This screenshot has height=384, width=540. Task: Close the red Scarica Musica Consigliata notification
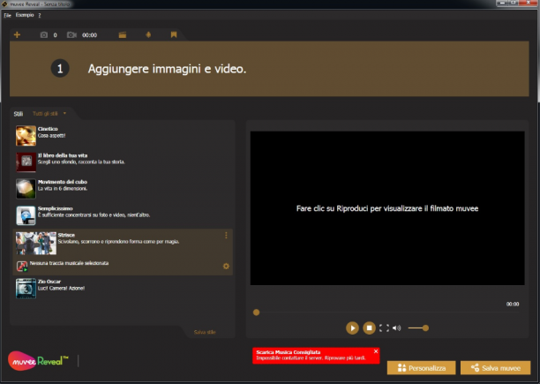pos(376,351)
